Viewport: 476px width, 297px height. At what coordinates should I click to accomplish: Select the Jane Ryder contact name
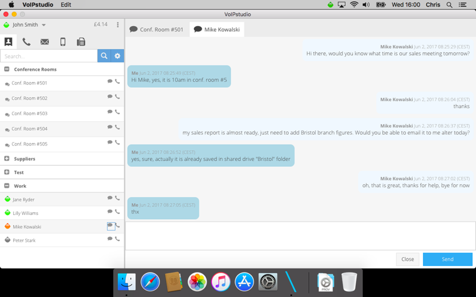coord(23,200)
